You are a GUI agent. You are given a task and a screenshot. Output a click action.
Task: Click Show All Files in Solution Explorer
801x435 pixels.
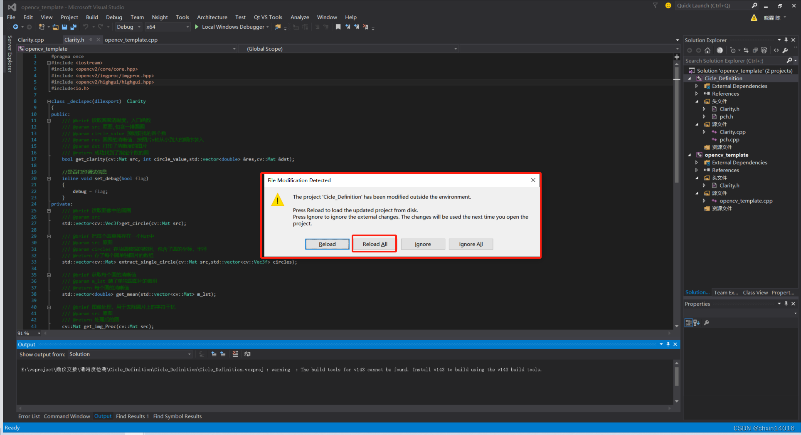pyautogui.click(x=764, y=50)
